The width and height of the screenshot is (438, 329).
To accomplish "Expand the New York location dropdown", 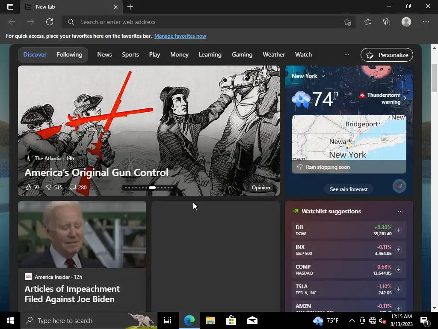I will [308, 76].
